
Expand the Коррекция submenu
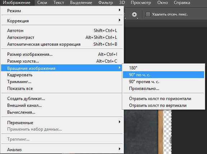click(x=63, y=21)
